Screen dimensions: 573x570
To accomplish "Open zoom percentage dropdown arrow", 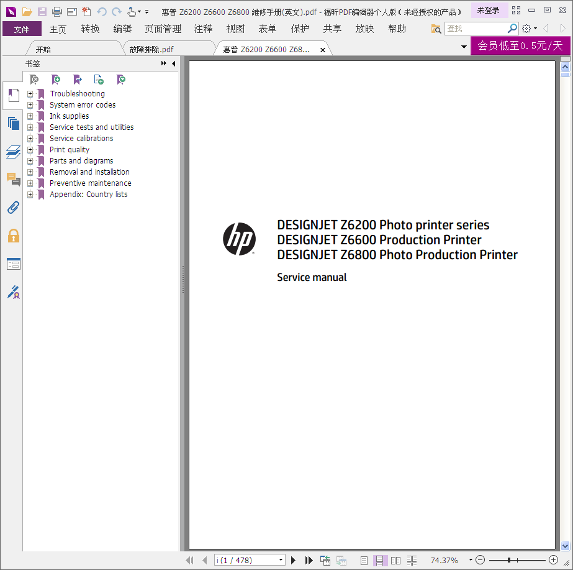I will tap(471, 560).
